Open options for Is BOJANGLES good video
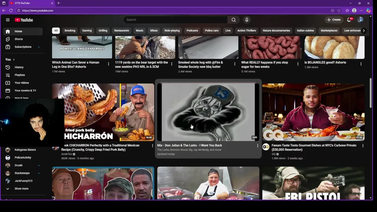377x212 pixels. [x=361, y=64]
